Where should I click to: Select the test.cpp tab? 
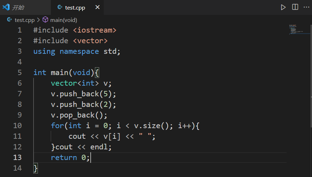[75, 7]
